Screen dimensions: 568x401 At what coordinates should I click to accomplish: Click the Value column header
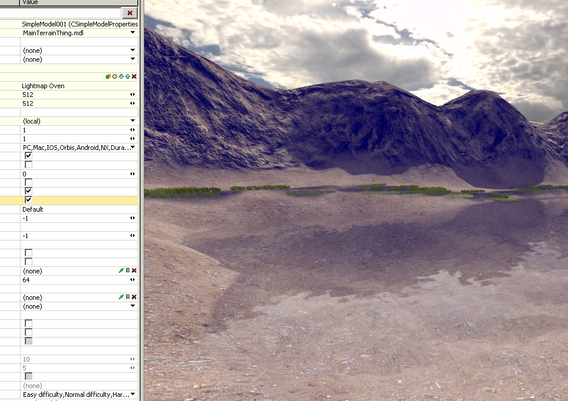pyautogui.click(x=79, y=2)
